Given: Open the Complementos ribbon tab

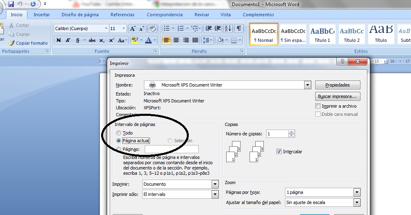Looking at the screenshot, I should pyautogui.click(x=258, y=15).
